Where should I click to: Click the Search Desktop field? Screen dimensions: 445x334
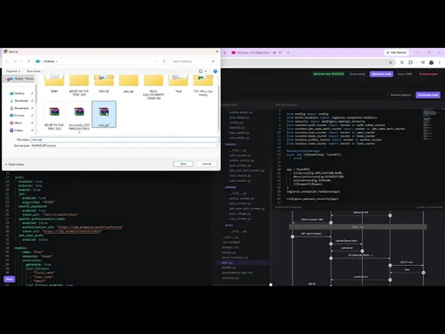pyautogui.click(x=194, y=61)
